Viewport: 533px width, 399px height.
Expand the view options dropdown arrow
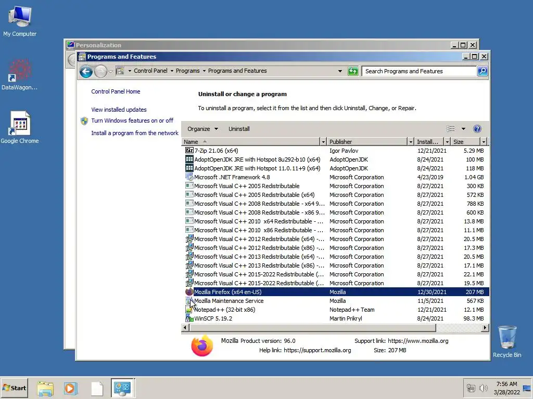463,129
